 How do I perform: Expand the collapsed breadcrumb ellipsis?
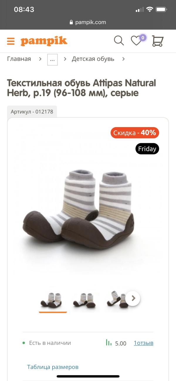point(53,60)
